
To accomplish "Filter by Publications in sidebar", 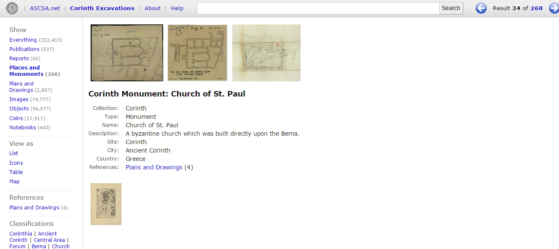I will point(24,49).
